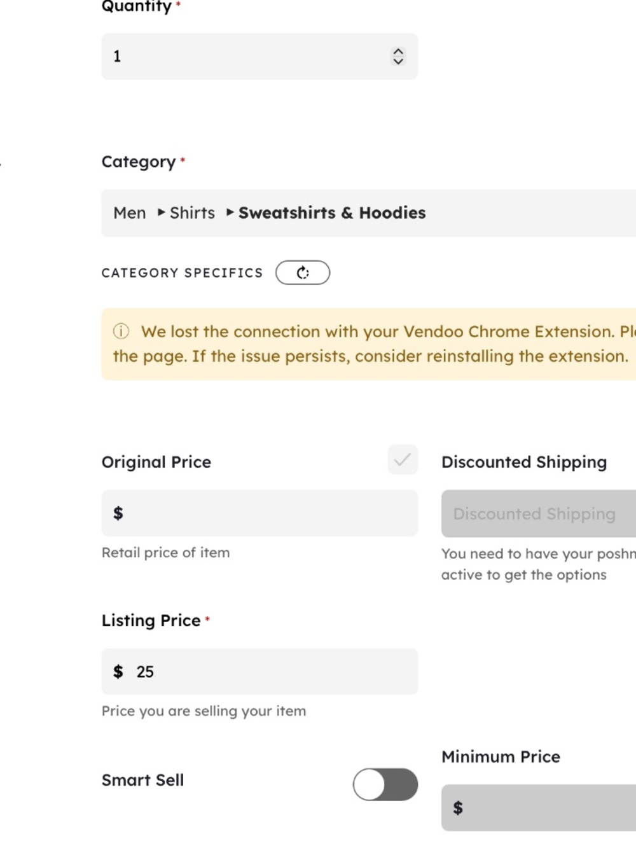
Task: Decrease quantity with the down arrow
Action: click(398, 62)
